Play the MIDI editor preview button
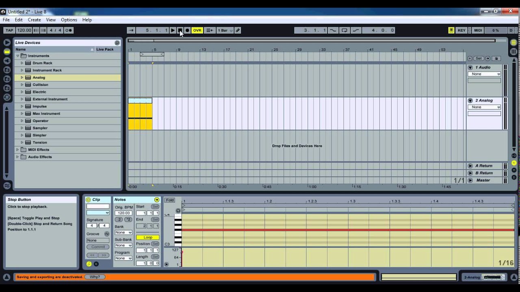Screen dimensions: 520x292 click(x=178, y=210)
